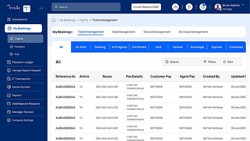Click the Airline column header
Viewport: 250px width, 141px height.
(84, 76)
